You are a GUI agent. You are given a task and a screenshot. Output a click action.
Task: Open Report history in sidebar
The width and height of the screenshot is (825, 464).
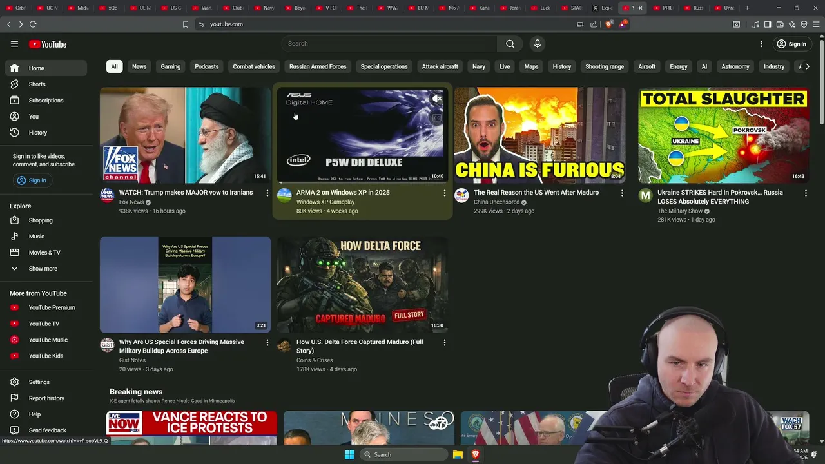[x=46, y=398]
